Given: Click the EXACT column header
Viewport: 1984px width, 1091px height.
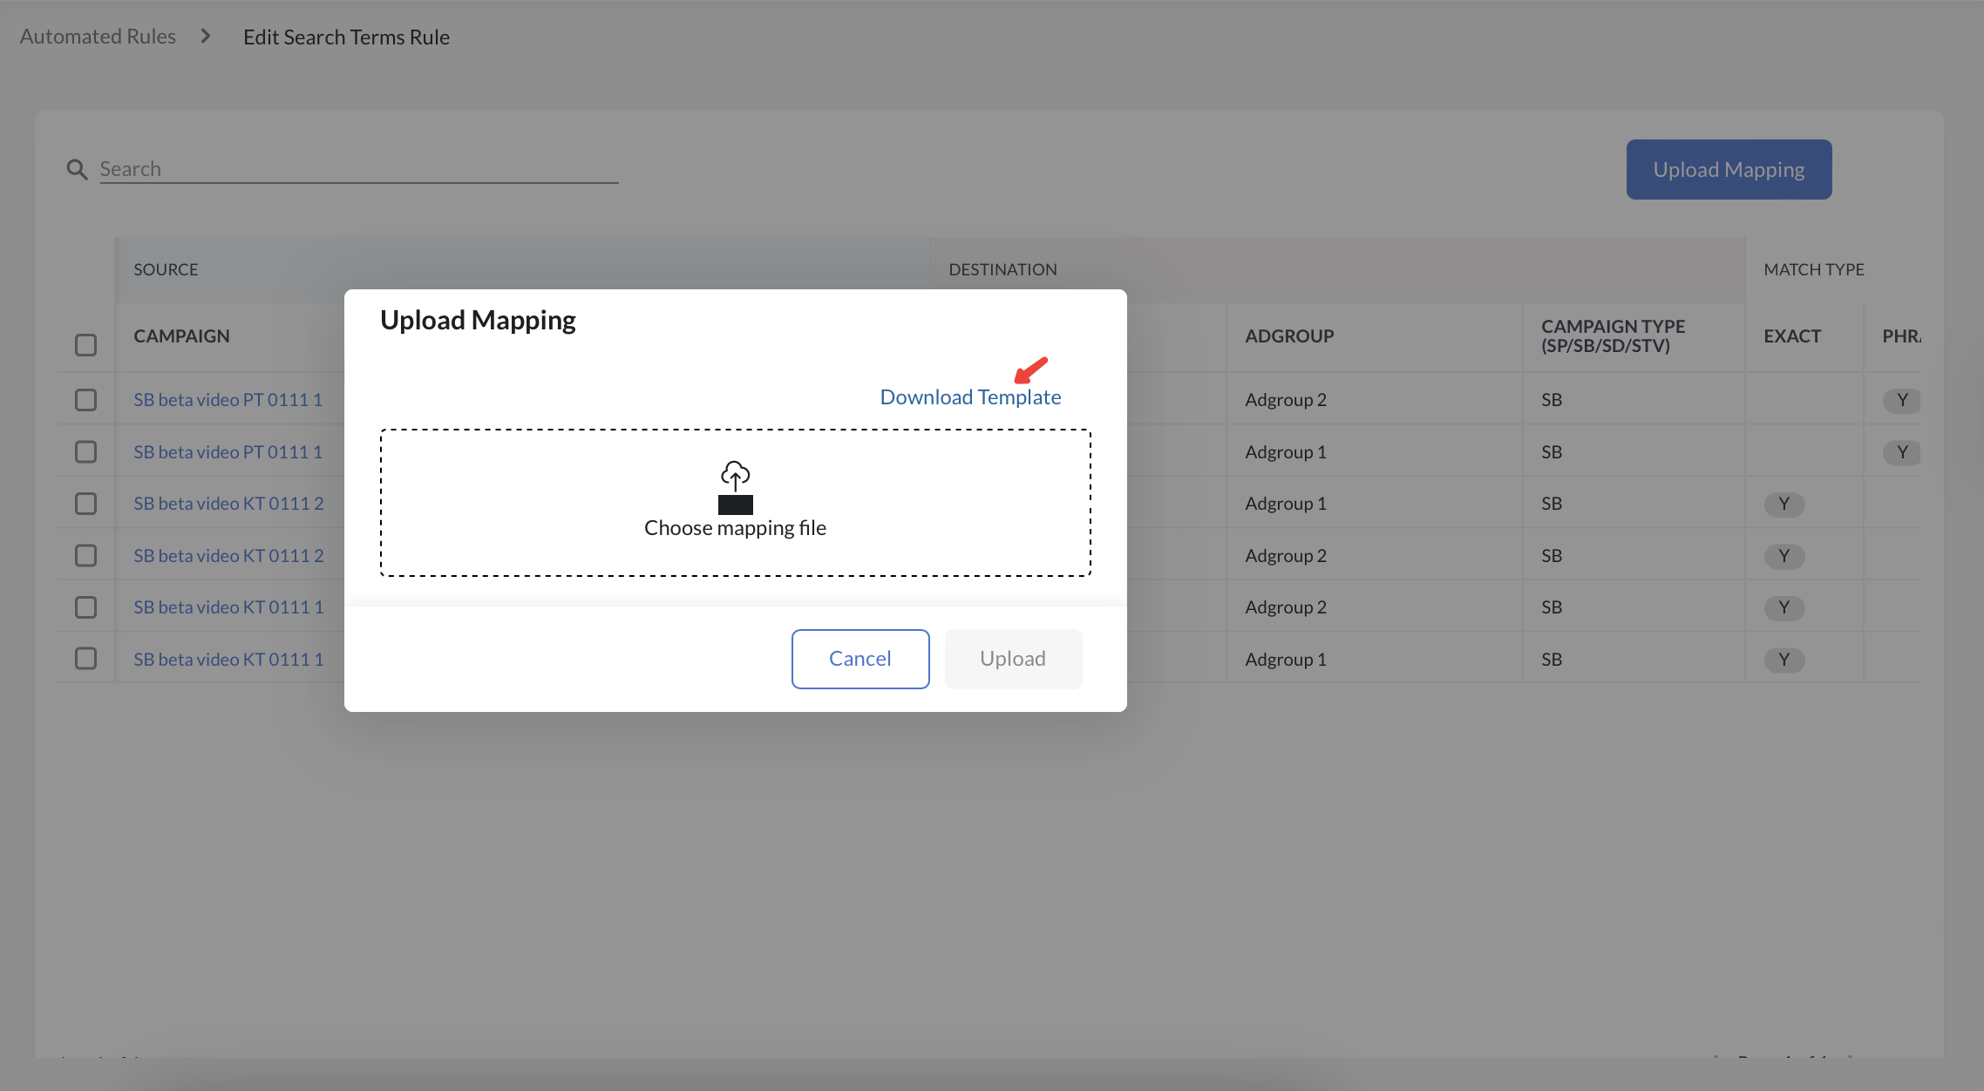Looking at the screenshot, I should (1791, 336).
